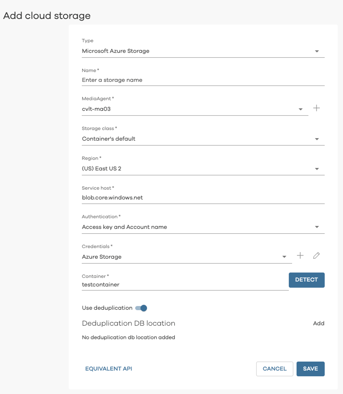
Task: Click Add for Deduplication DB location
Action: (318, 323)
